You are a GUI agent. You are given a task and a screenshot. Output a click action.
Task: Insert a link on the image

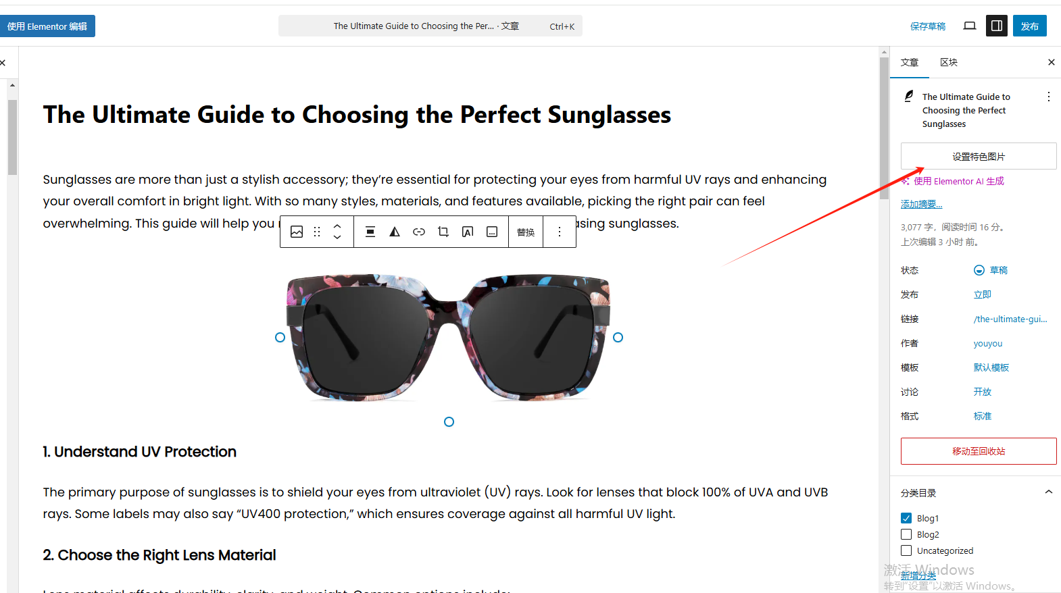[x=419, y=232]
